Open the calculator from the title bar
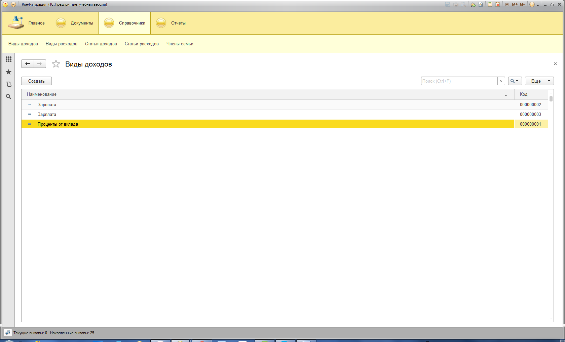Screen dimensions: 565x342 click(490, 4)
